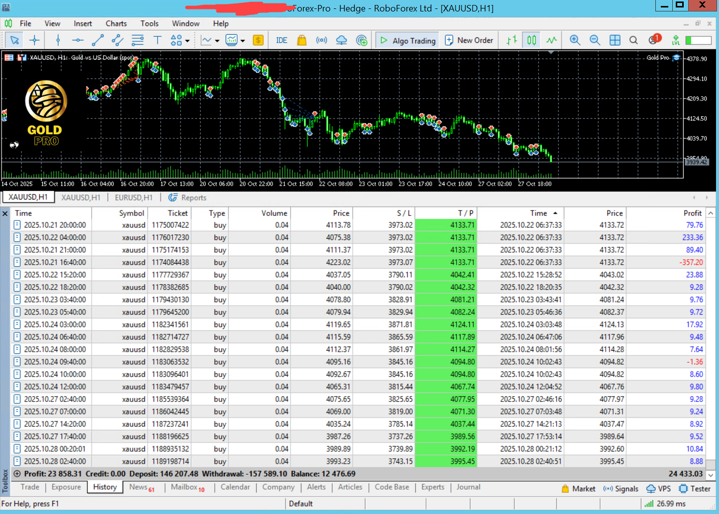The height and width of the screenshot is (514, 719).
Task: Click the New Order button
Action: (469, 40)
